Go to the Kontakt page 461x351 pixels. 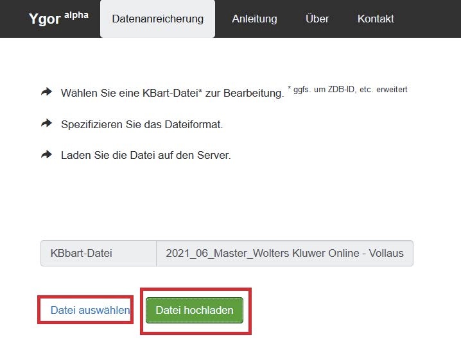[x=376, y=19]
